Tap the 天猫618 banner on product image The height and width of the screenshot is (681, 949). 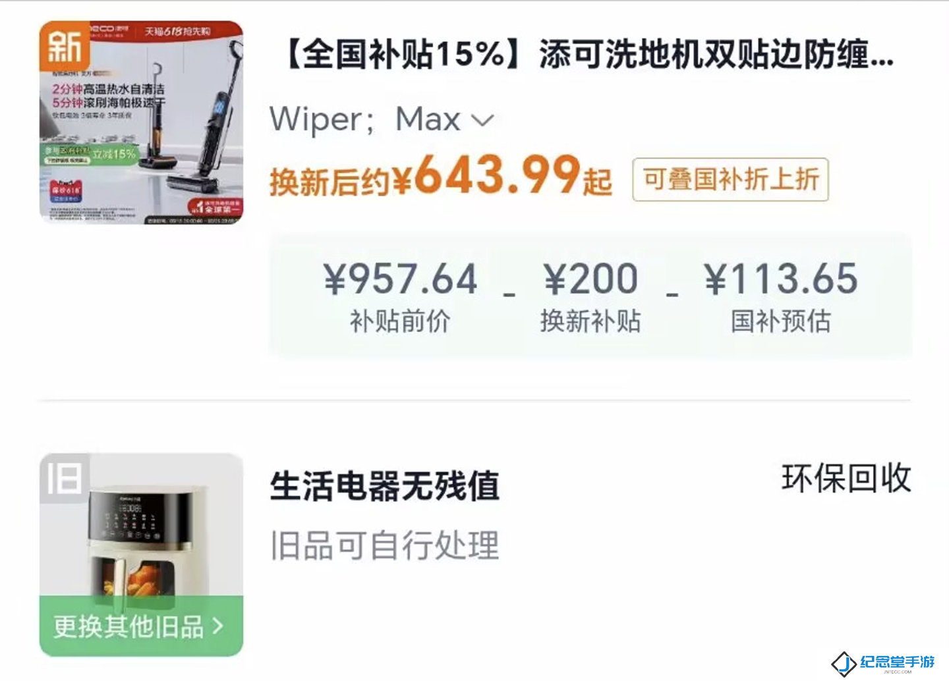coord(177,30)
